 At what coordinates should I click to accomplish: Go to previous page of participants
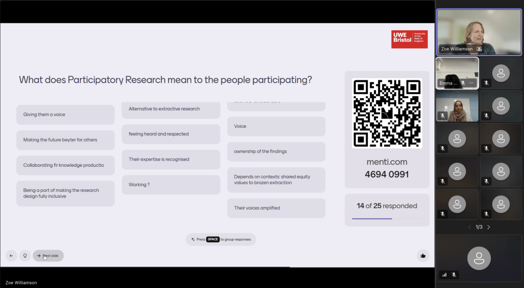point(469,227)
